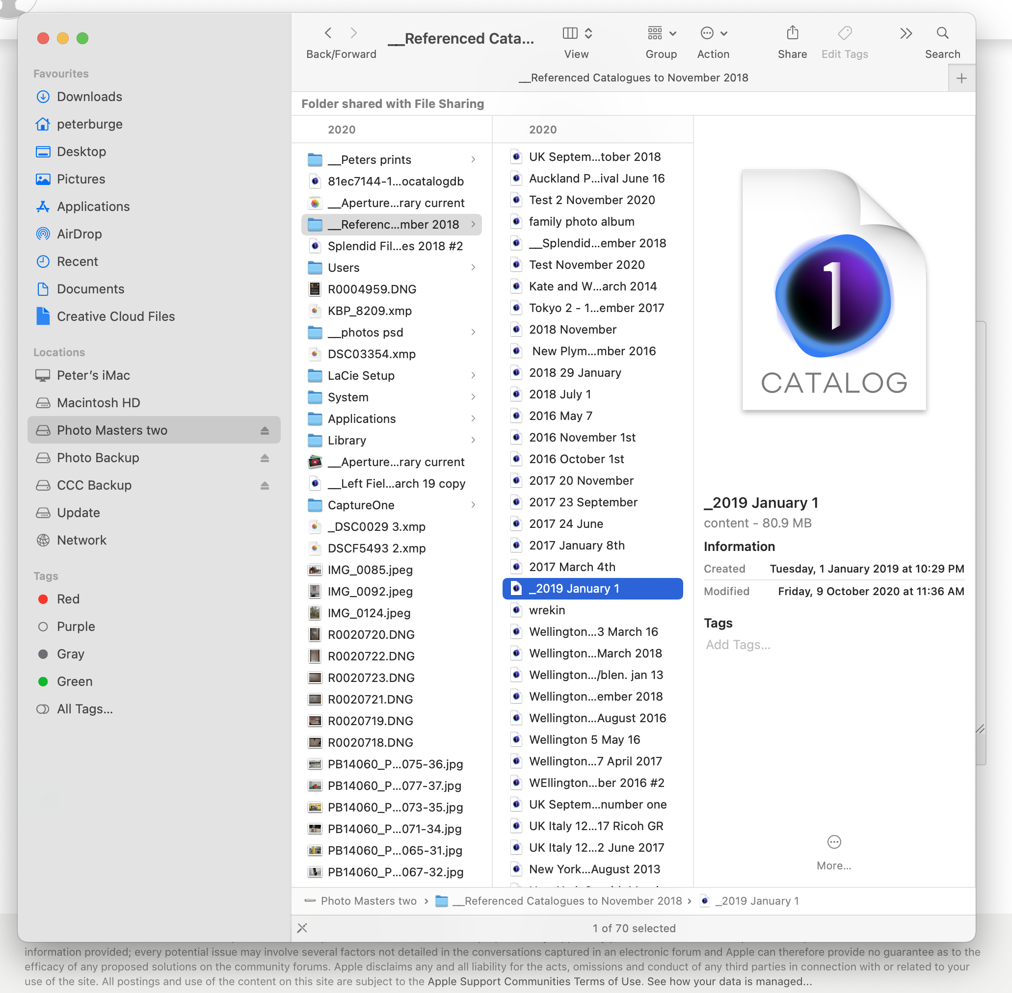Add a new tab with the plus button
Screen dimensions: 1012x993
pos(961,78)
